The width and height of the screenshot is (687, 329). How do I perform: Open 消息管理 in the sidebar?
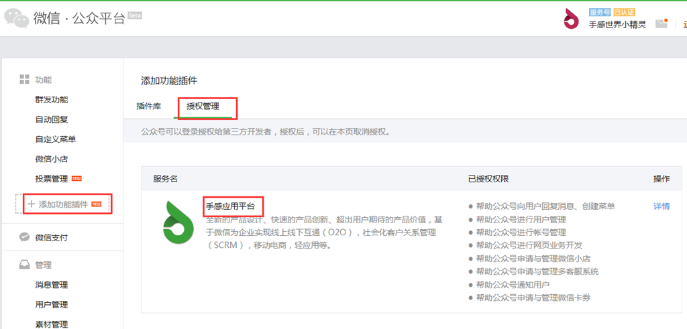52,285
